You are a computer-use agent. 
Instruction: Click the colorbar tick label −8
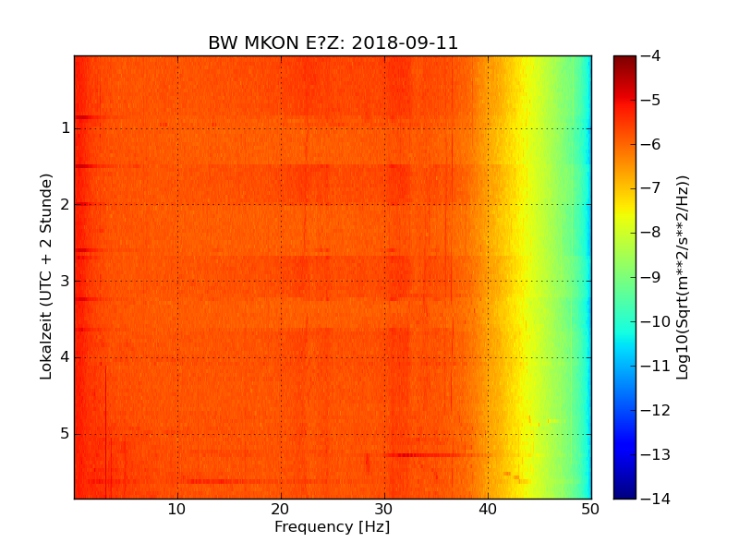(651, 233)
